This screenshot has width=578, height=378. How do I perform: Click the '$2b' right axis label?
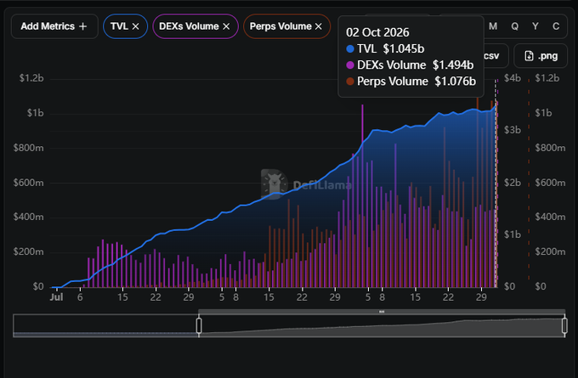[x=513, y=183]
